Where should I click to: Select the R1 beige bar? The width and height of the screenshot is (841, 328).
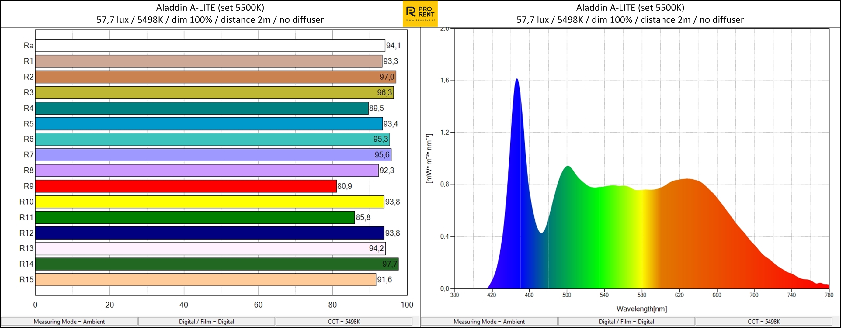(x=209, y=61)
